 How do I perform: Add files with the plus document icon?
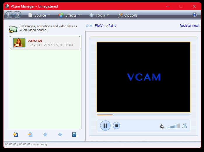click(x=15, y=134)
